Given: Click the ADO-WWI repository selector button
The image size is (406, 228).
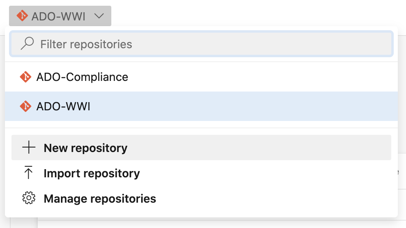Looking at the screenshot, I should click(x=60, y=16).
